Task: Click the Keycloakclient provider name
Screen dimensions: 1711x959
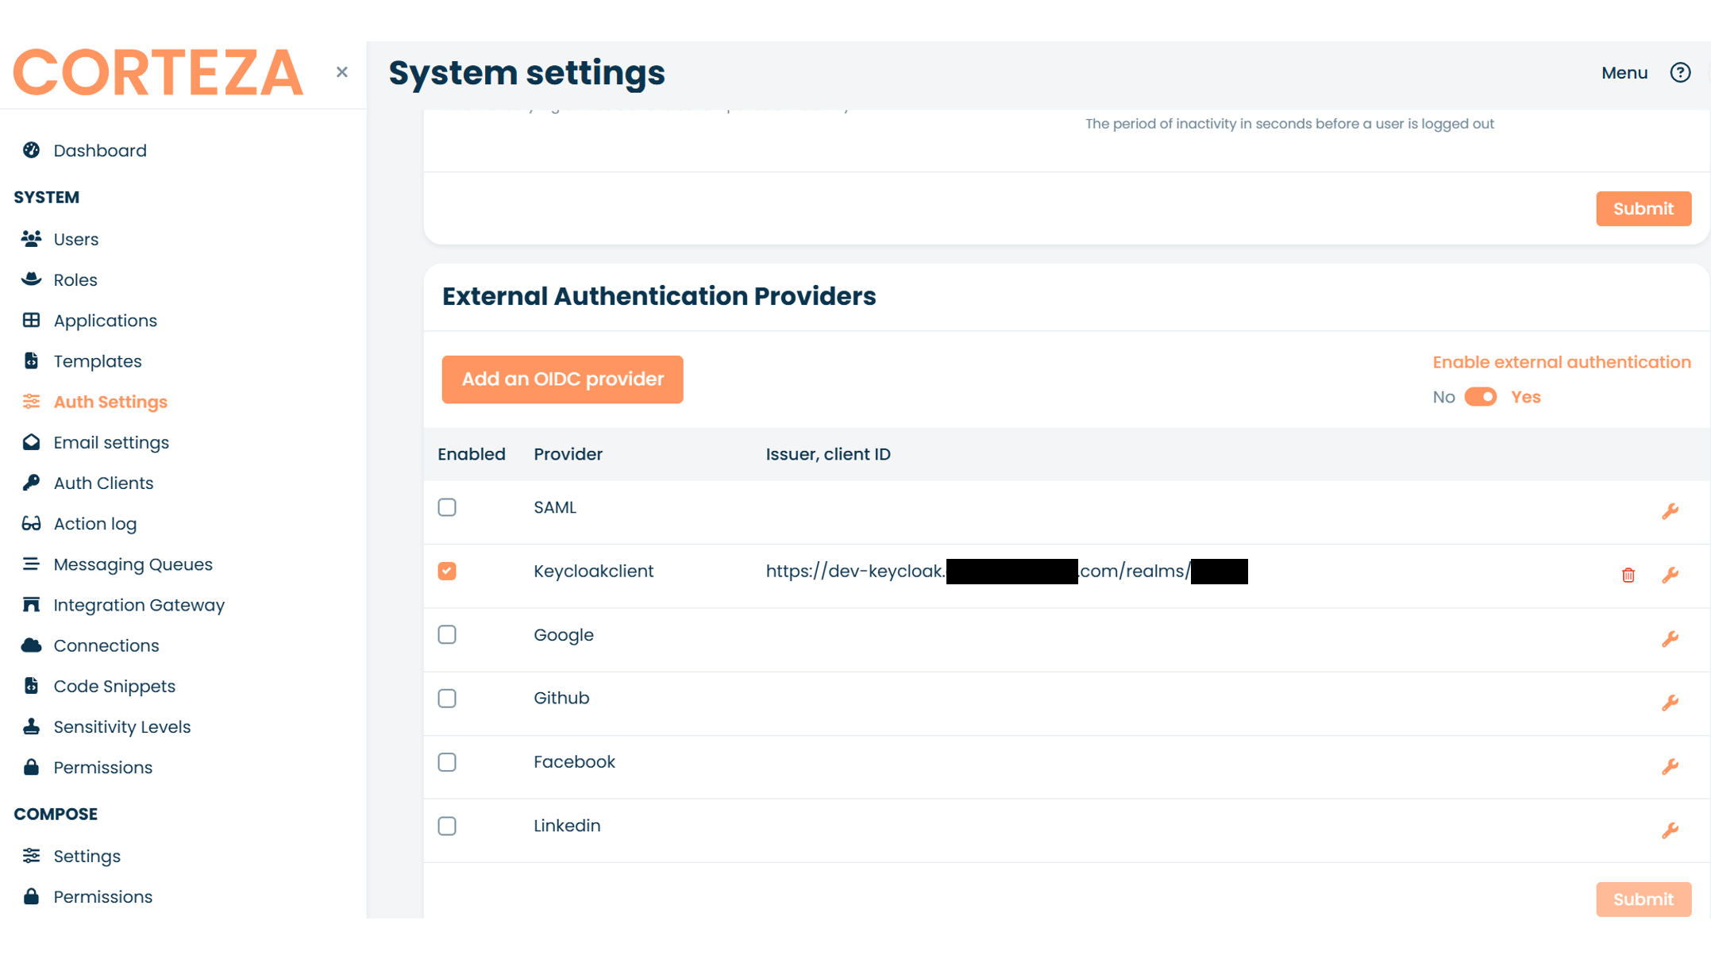Action: (593, 571)
